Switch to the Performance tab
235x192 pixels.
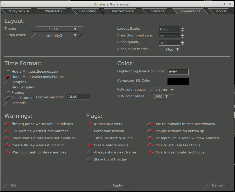pos(122,11)
